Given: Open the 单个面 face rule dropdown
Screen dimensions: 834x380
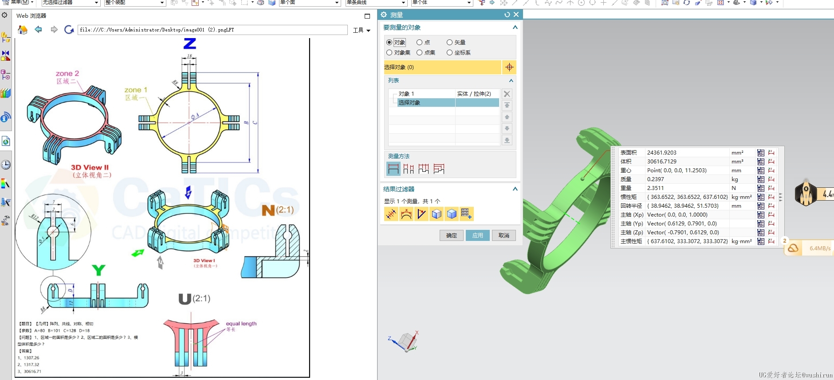Looking at the screenshot, I should point(310,3).
